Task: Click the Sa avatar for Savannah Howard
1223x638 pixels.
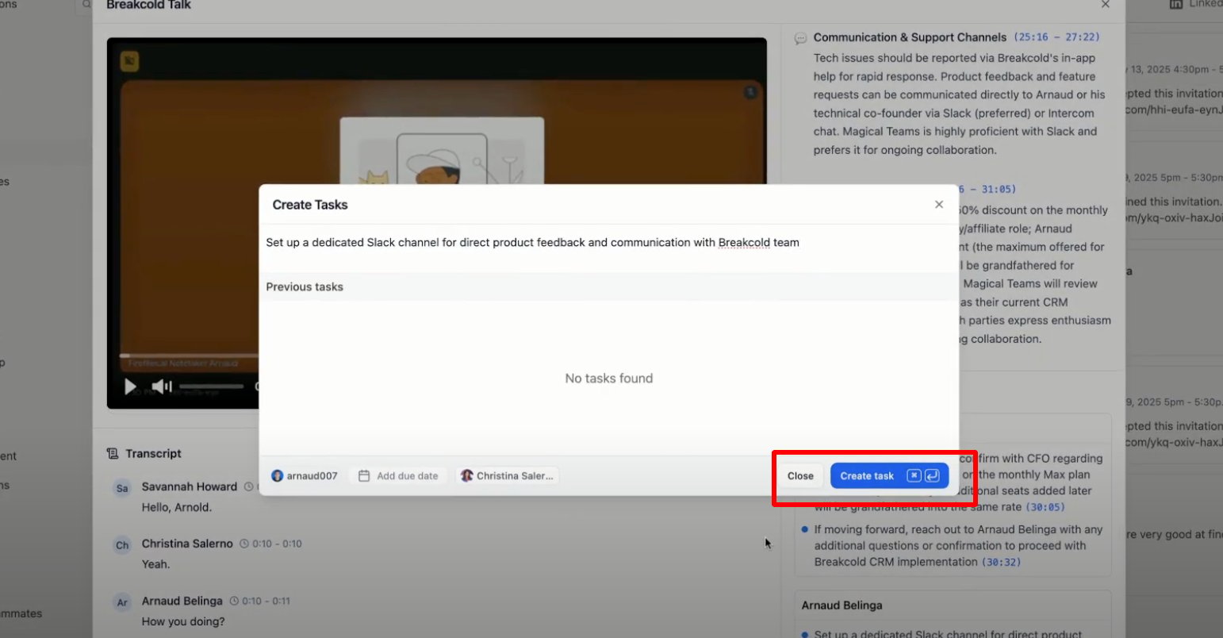Action: point(122,488)
